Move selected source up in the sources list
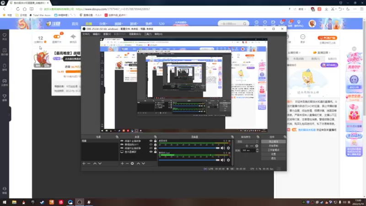This screenshot has height=206, width=366. point(138,163)
